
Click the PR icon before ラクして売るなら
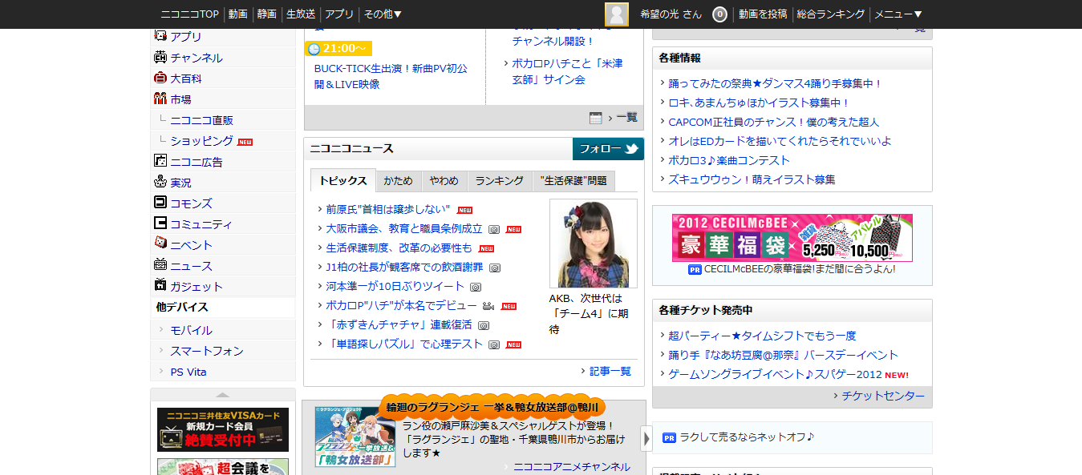[669, 437]
